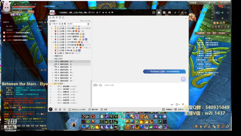Open the recording button

tap(104, 109)
